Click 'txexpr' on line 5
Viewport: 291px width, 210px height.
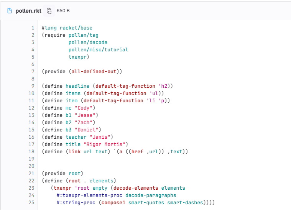pos(77,57)
